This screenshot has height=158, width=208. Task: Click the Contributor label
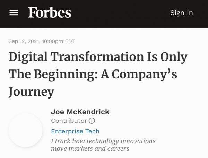pyautogui.click(x=69, y=121)
